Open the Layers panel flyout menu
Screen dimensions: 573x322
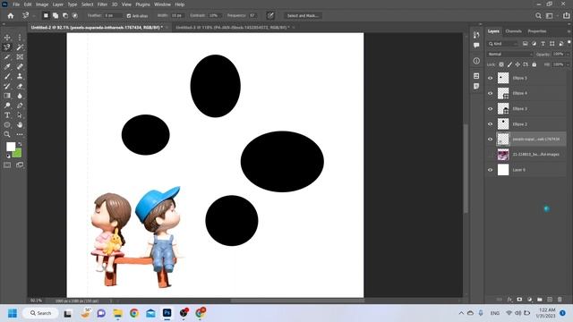click(569, 31)
